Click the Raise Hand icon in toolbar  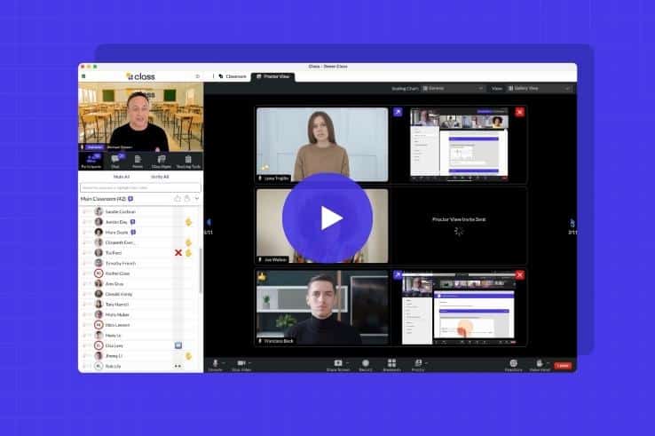click(538, 363)
